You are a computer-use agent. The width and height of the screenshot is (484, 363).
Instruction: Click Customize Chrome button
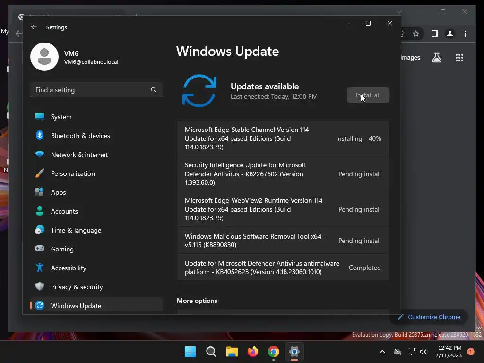click(x=429, y=317)
